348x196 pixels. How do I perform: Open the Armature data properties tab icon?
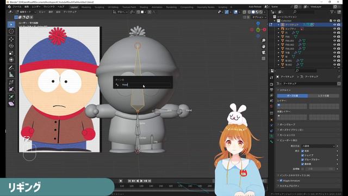(x=271, y=136)
